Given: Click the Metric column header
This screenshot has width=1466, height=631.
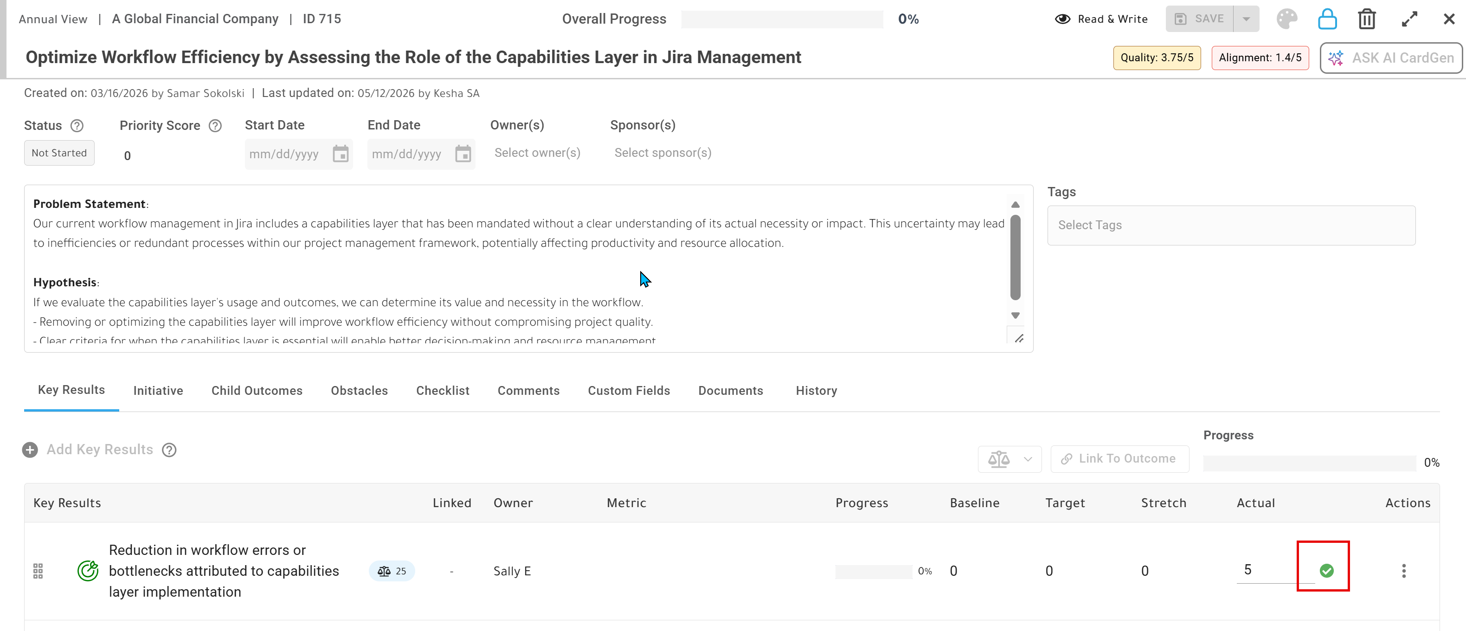Looking at the screenshot, I should pyautogui.click(x=626, y=503).
